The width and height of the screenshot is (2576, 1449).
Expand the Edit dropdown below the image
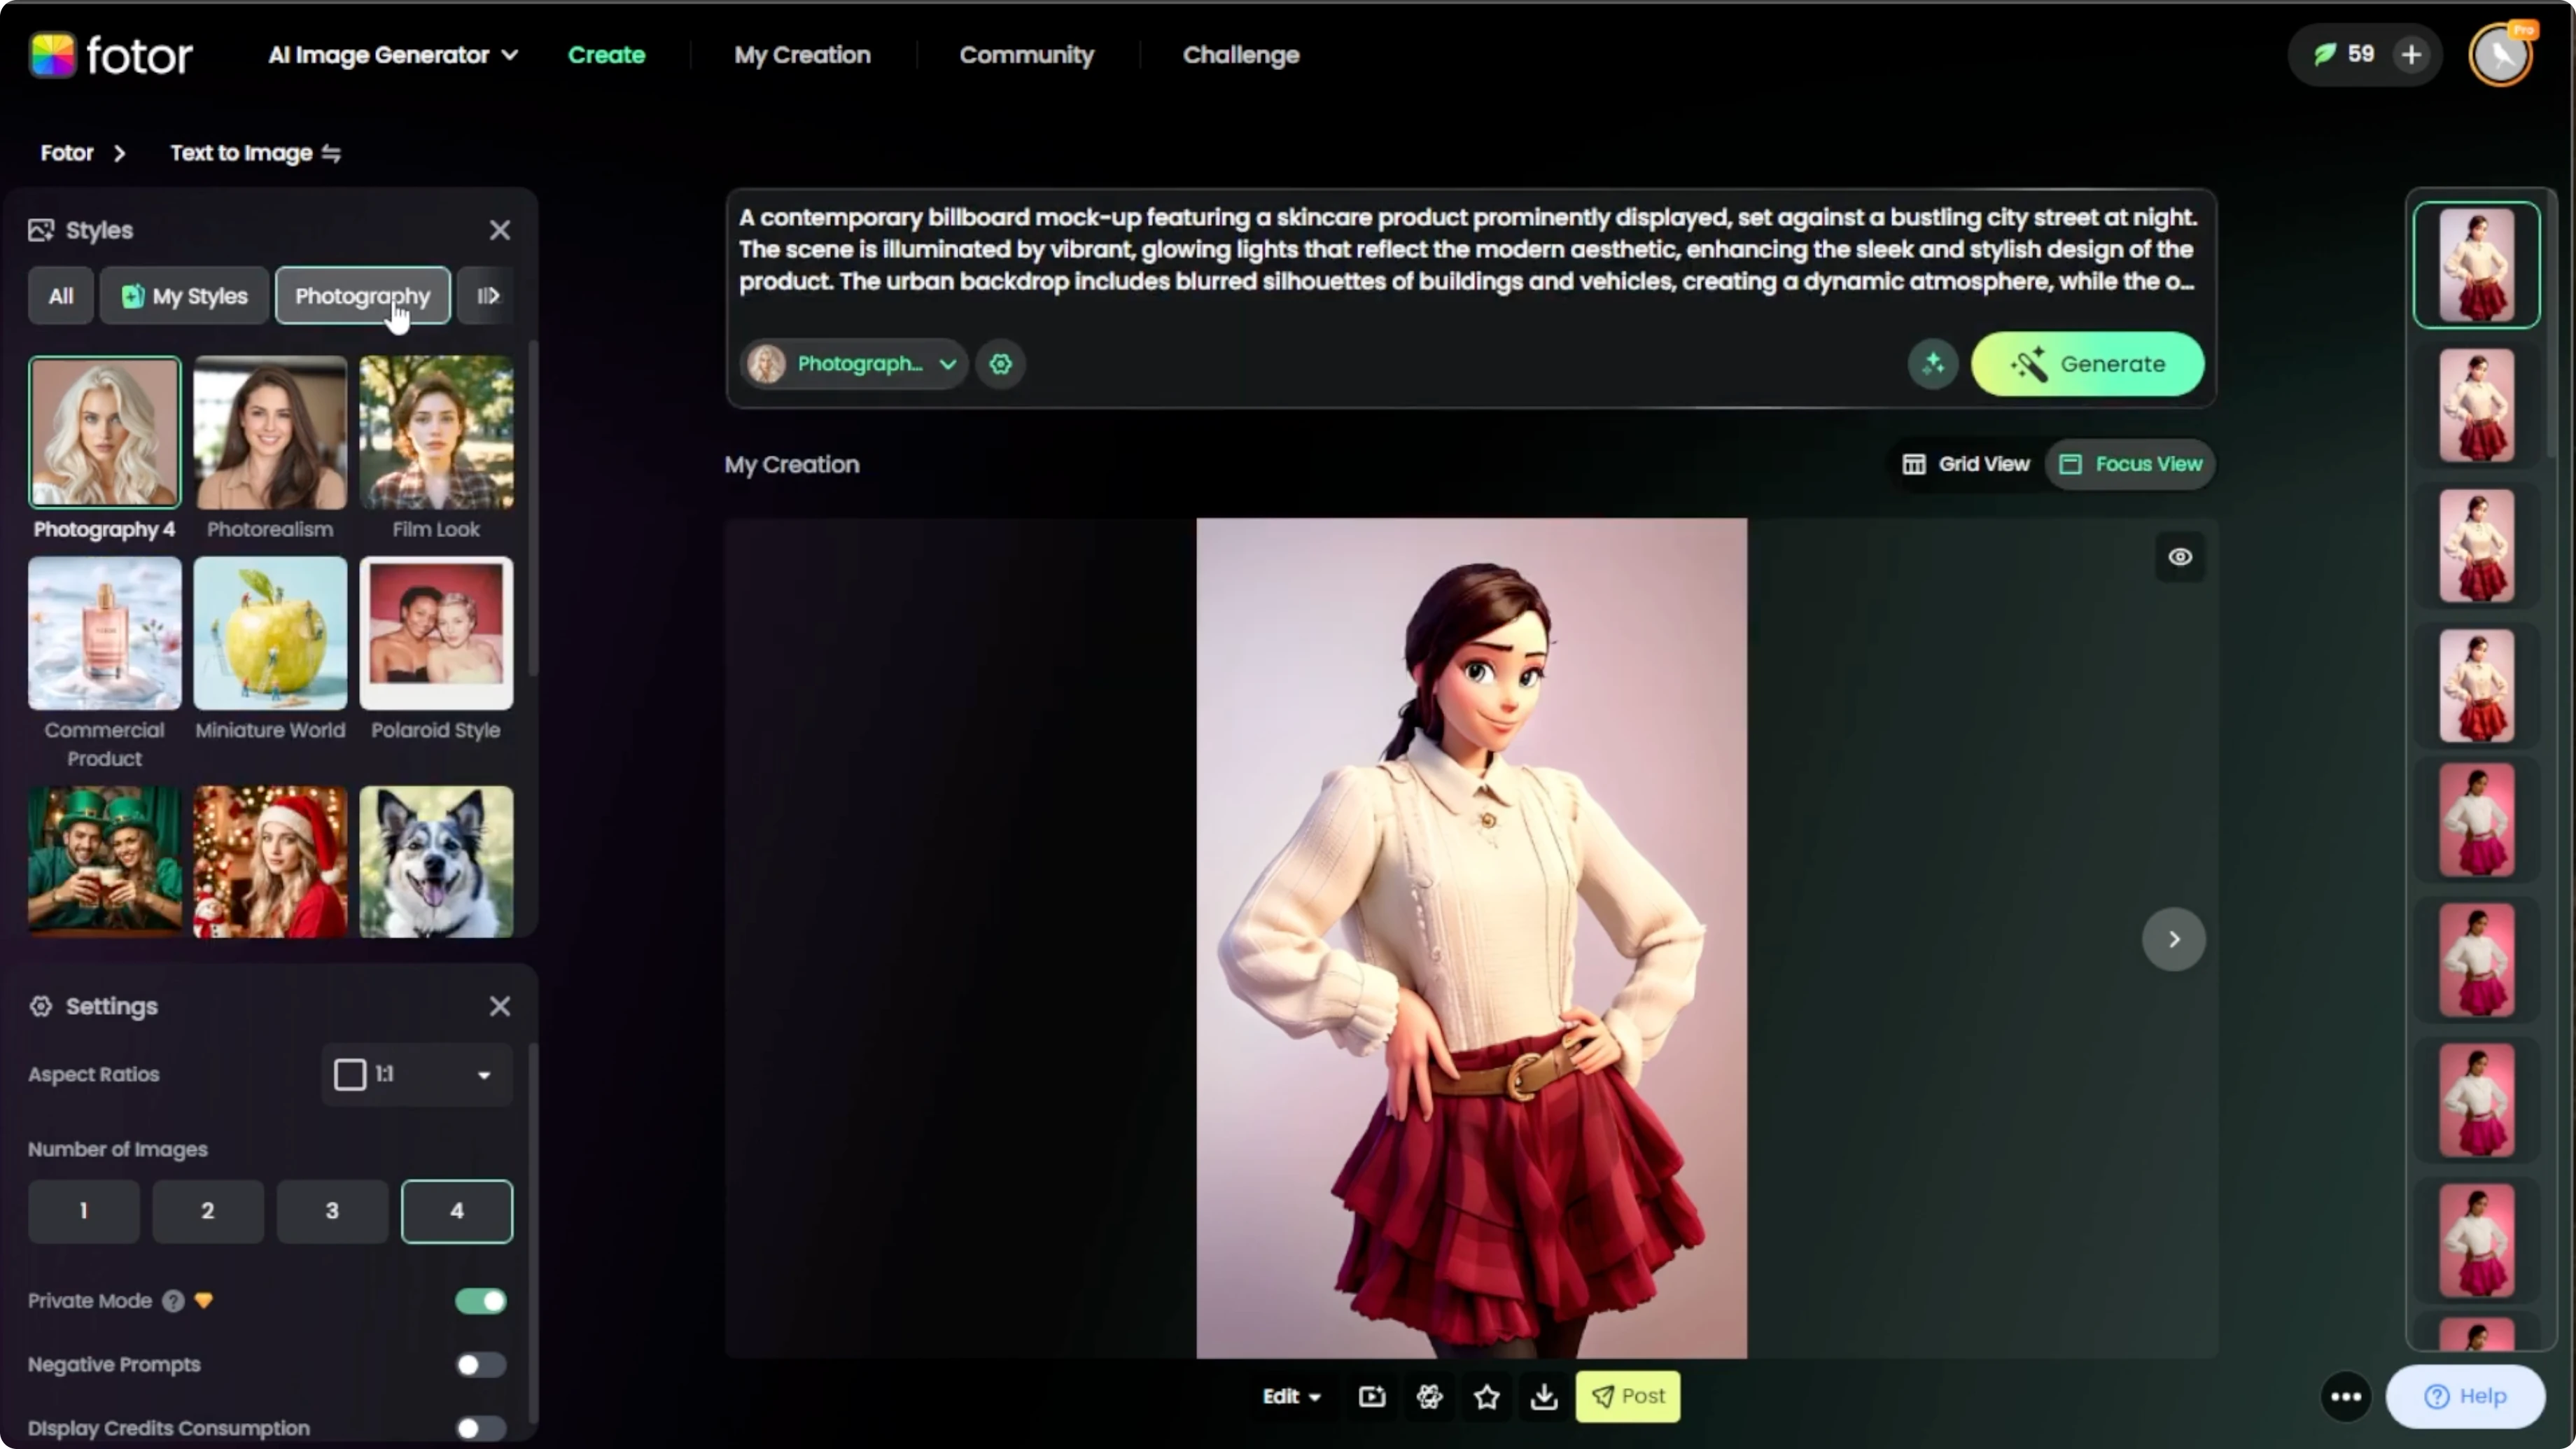tap(1291, 1396)
